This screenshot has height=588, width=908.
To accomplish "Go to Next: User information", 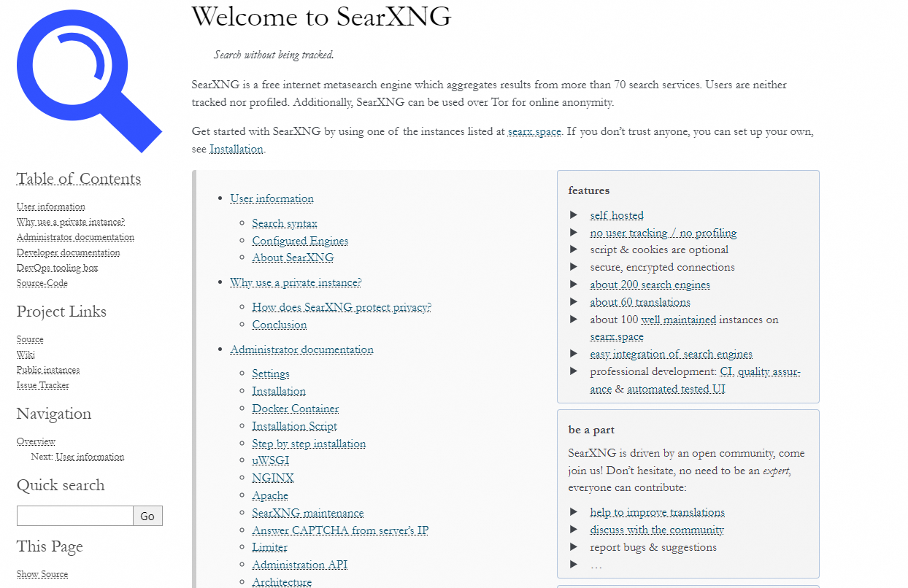I will tap(89, 456).
